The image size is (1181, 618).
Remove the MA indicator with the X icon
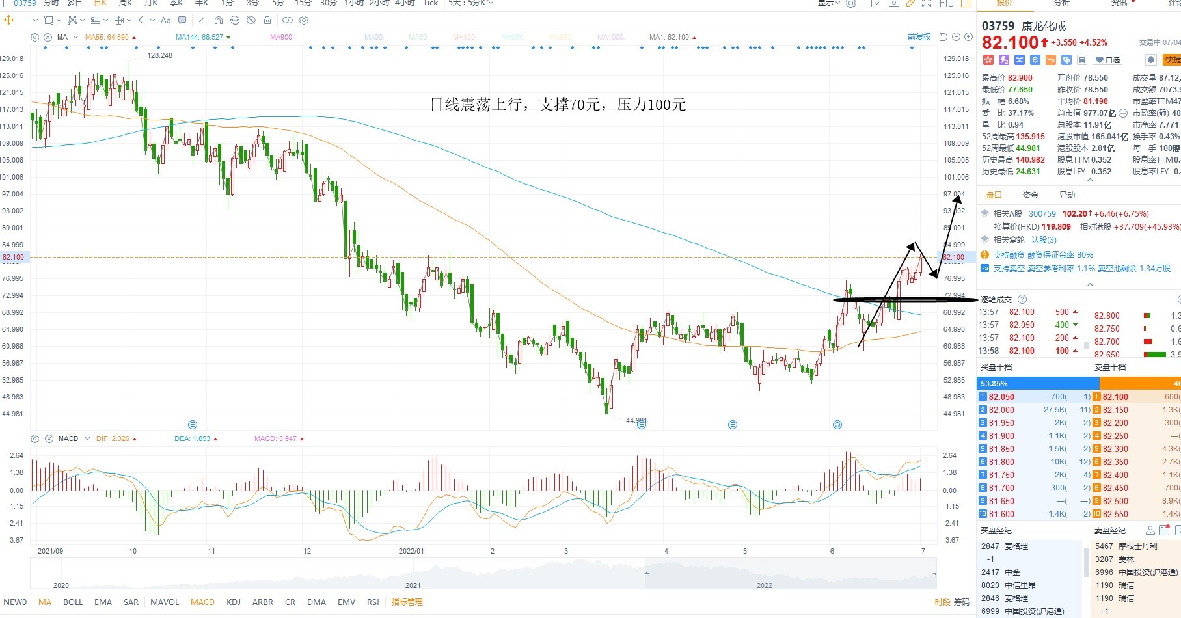48,37
